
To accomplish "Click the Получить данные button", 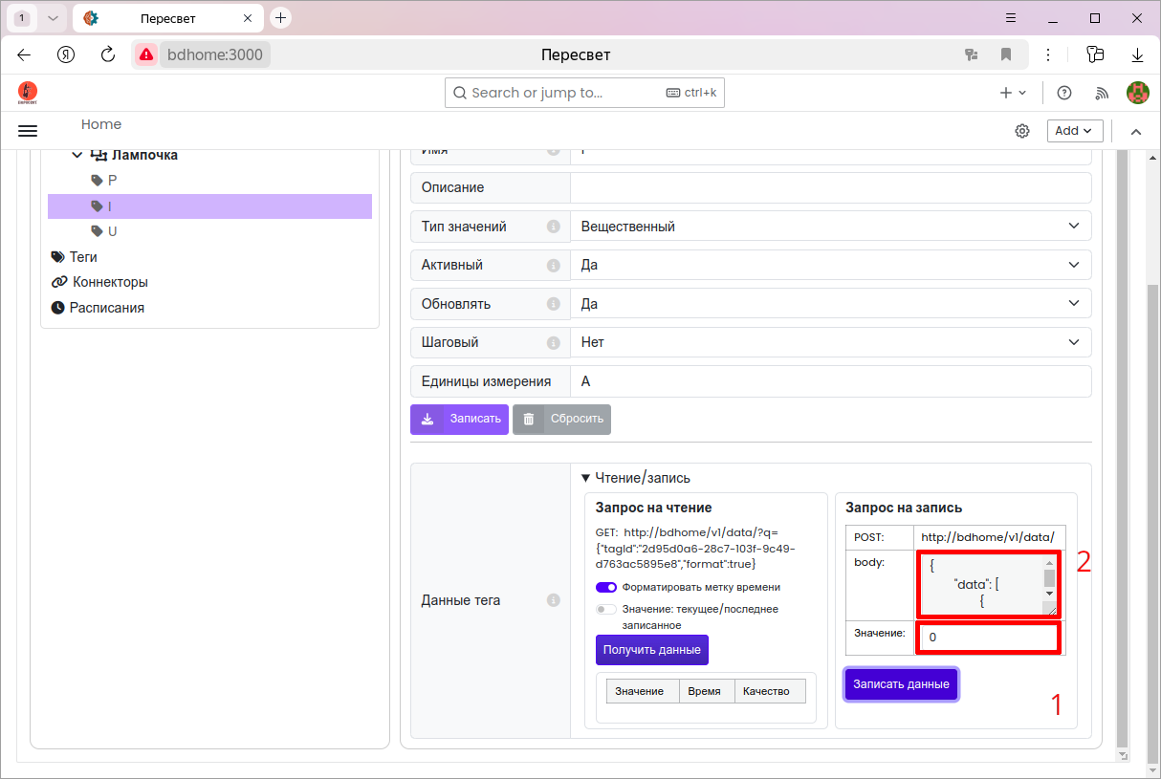I will click(x=652, y=649).
